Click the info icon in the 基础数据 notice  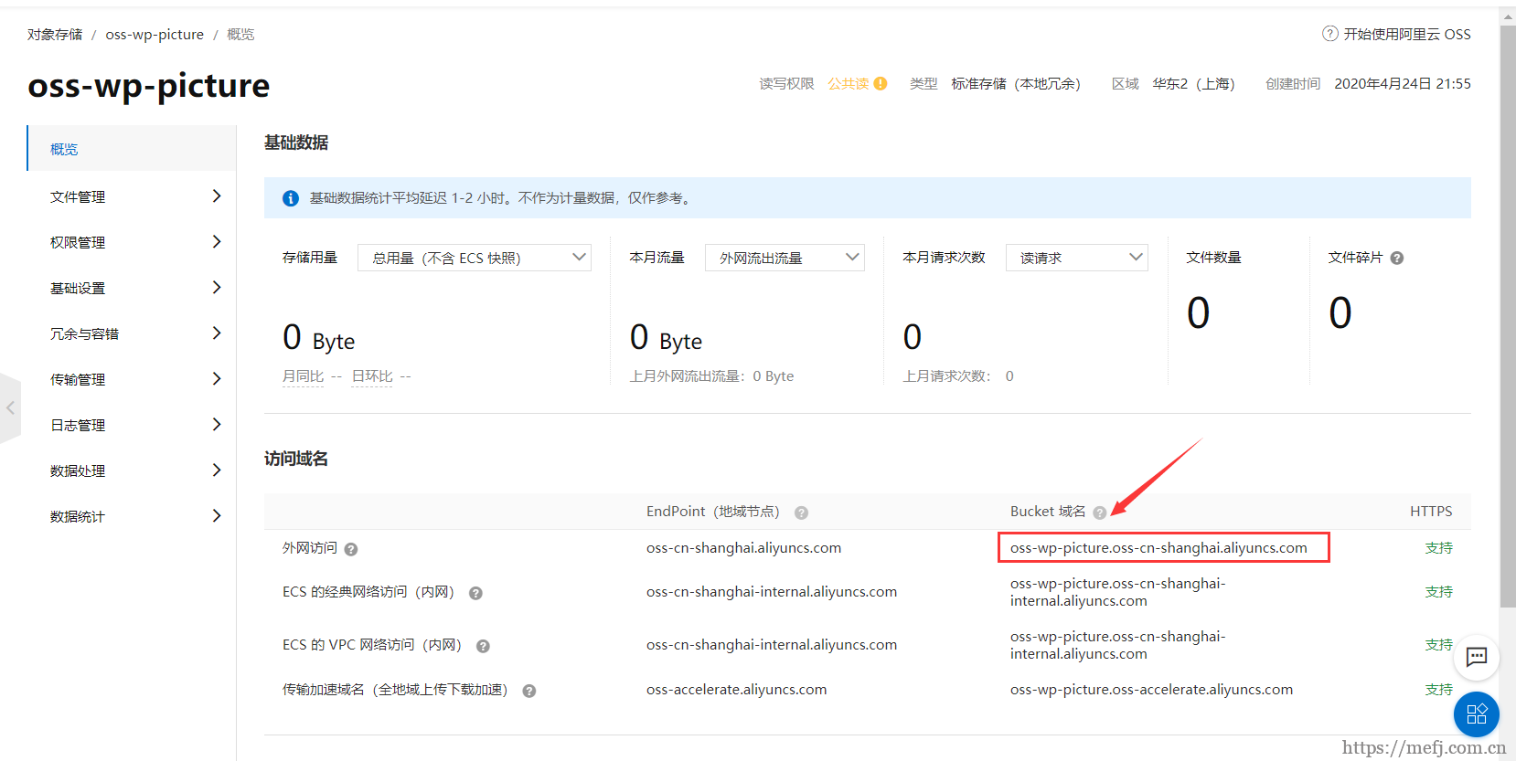tap(291, 198)
